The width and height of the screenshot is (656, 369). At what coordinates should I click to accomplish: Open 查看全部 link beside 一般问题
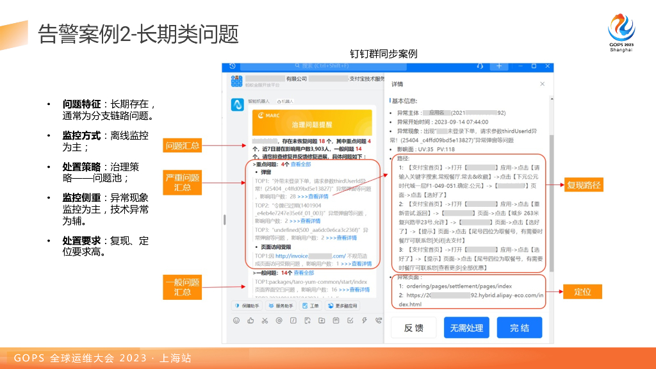coord(304,273)
